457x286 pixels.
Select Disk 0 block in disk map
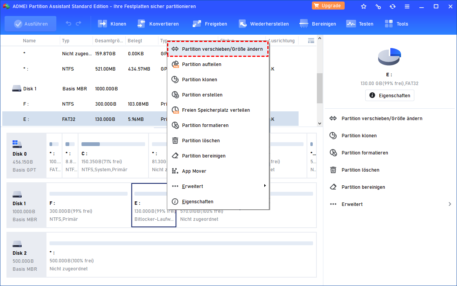(x=26, y=156)
